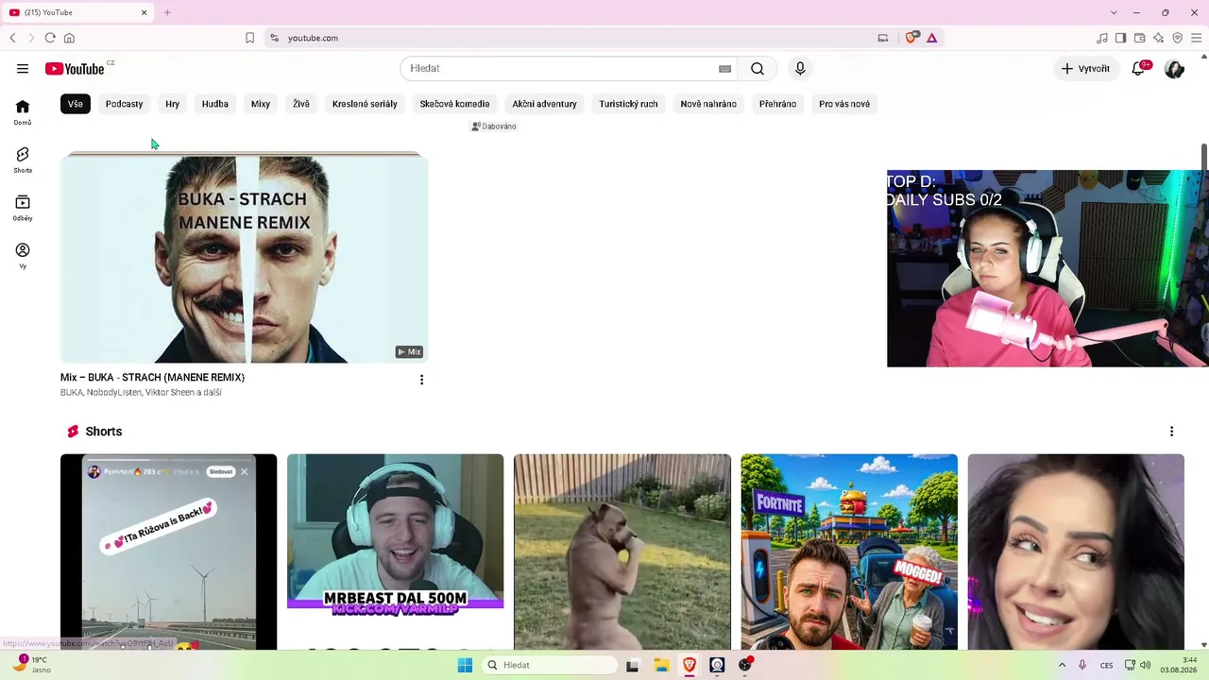
Task: Click the Brave Shields lion icon
Action: coord(911,38)
